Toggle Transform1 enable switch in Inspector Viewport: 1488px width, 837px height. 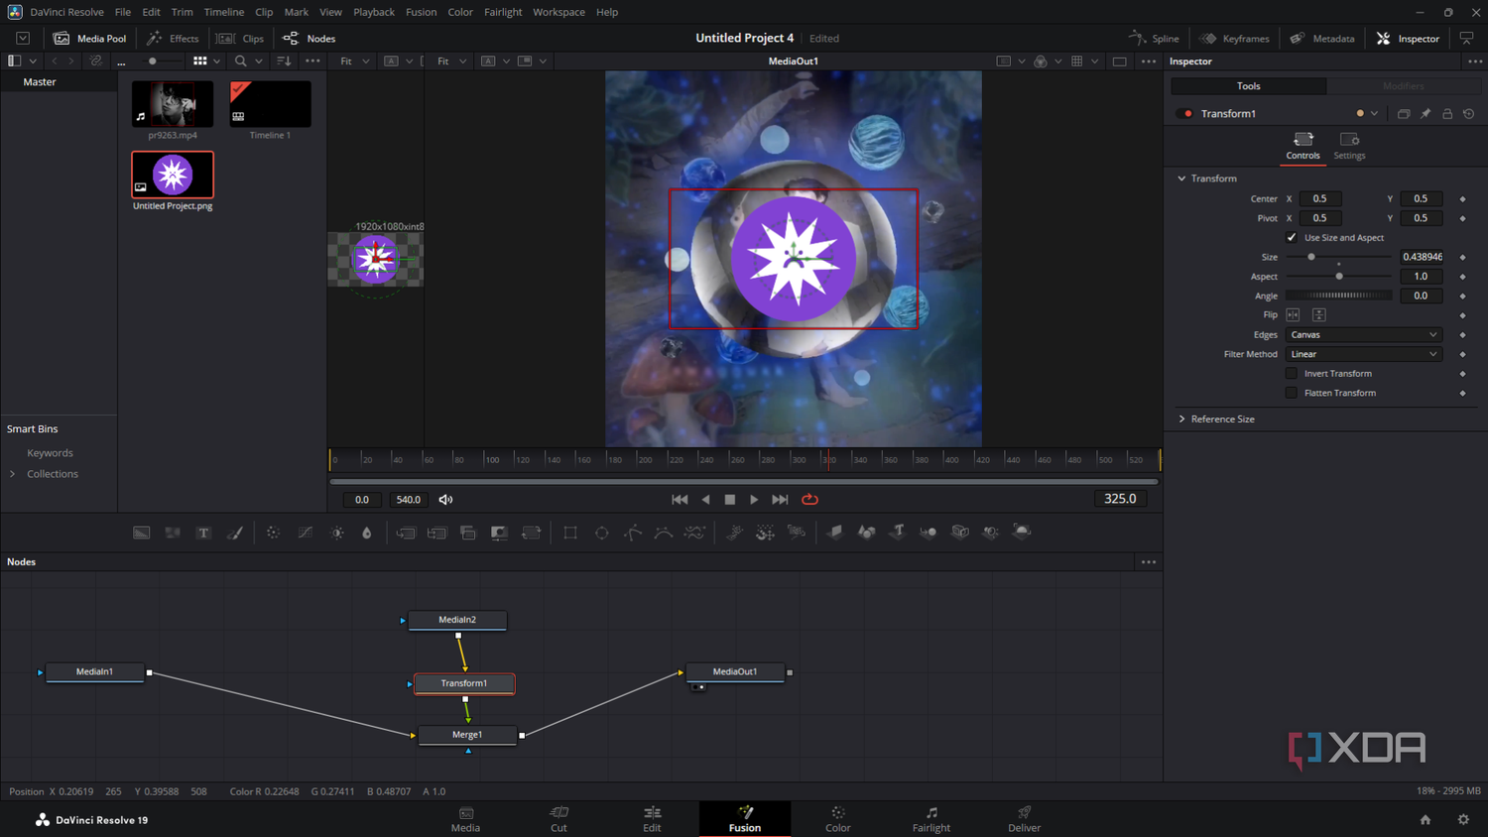(x=1185, y=114)
